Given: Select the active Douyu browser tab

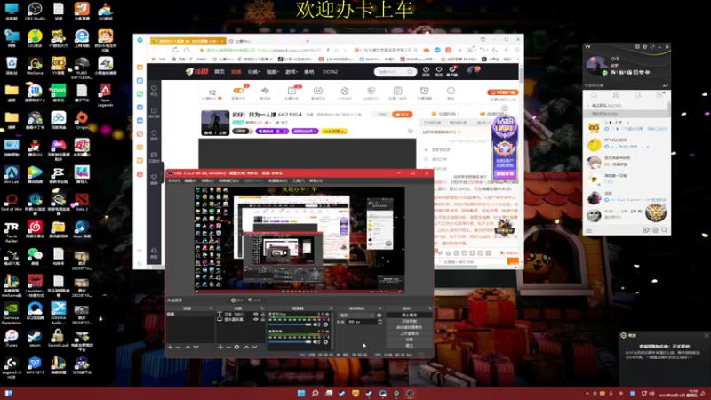Looking at the screenshot, I should pyautogui.click(x=188, y=41).
